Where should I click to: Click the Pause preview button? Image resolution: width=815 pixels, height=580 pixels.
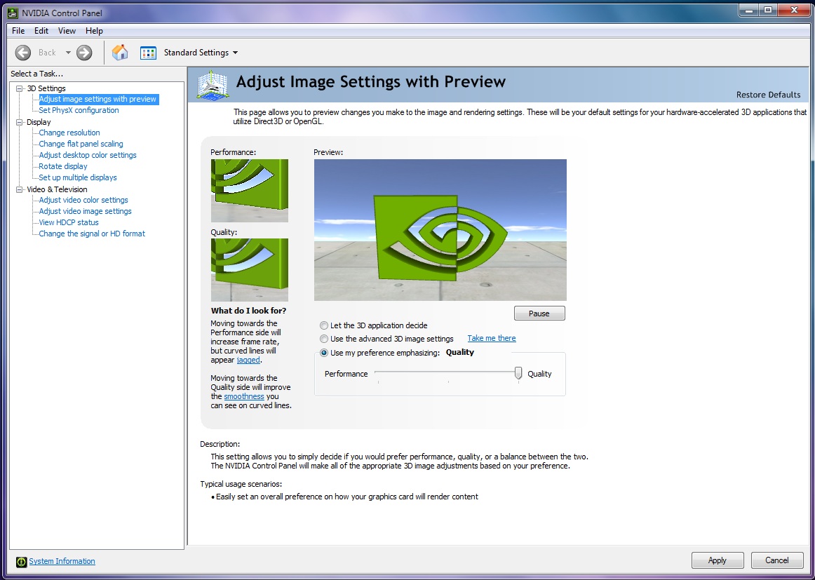(539, 313)
